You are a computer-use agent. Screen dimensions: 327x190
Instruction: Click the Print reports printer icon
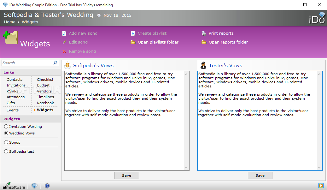point(204,33)
